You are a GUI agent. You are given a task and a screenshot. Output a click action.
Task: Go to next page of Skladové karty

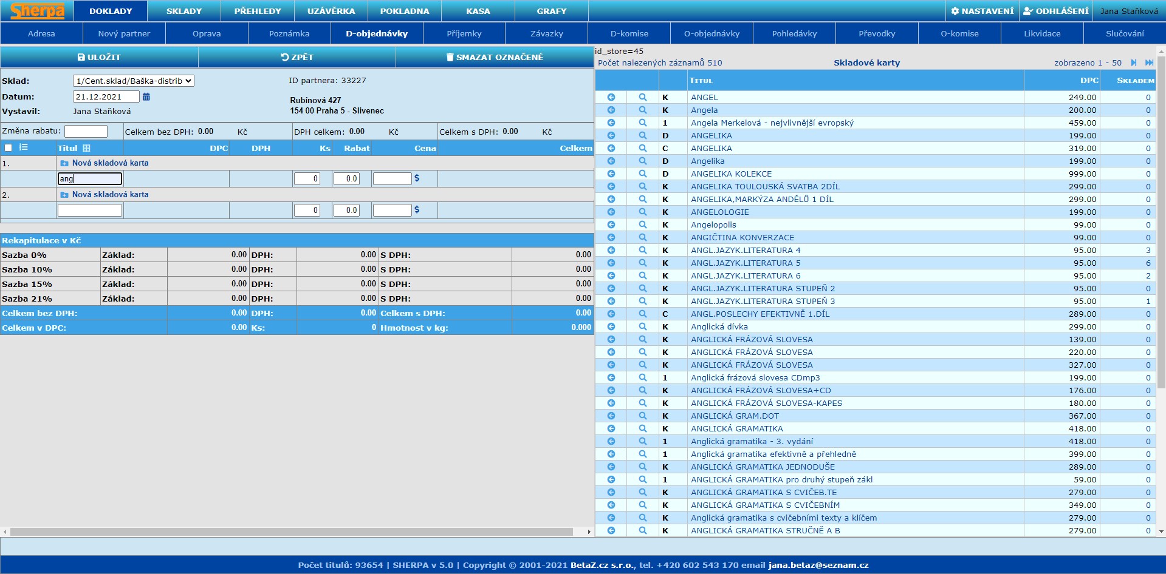[x=1134, y=62]
